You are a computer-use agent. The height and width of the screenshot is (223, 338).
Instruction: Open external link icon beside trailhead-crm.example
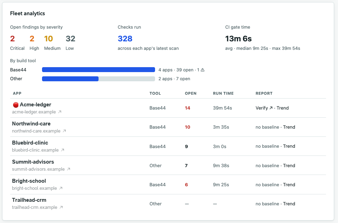coord(61,207)
